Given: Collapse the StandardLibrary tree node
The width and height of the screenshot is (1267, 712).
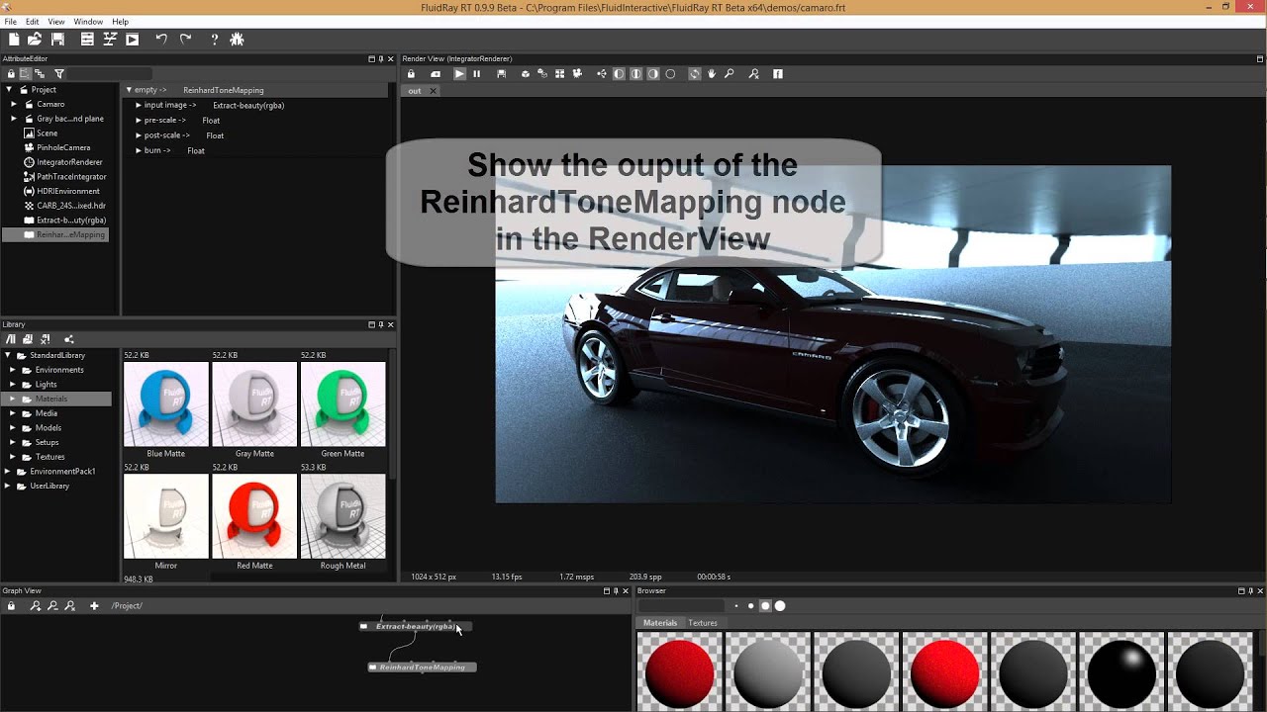Looking at the screenshot, I should tap(8, 355).
